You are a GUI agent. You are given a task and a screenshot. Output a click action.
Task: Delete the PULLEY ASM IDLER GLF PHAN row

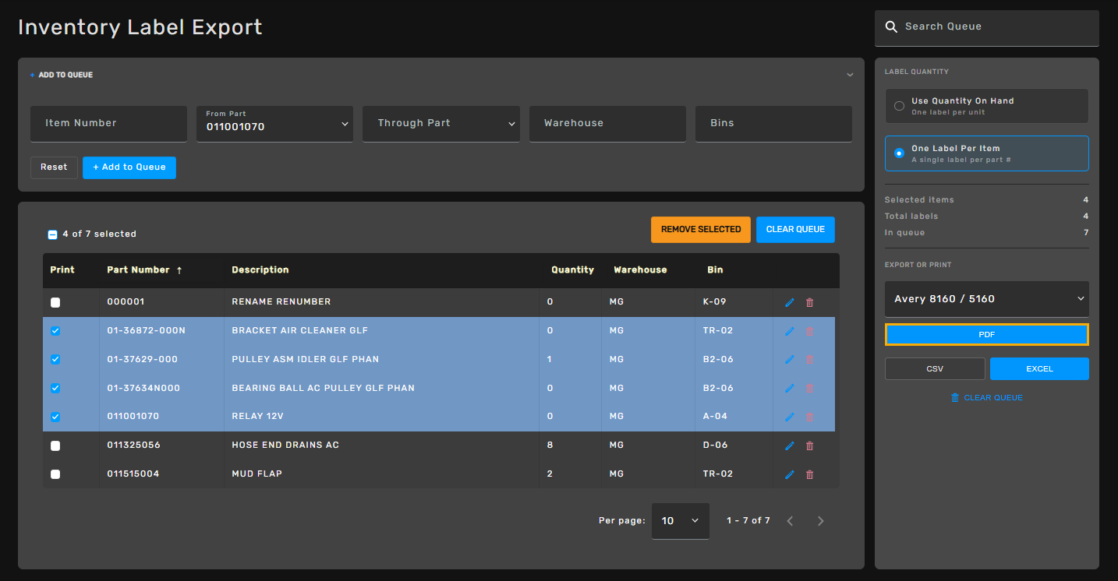click(x=809, y=360)
